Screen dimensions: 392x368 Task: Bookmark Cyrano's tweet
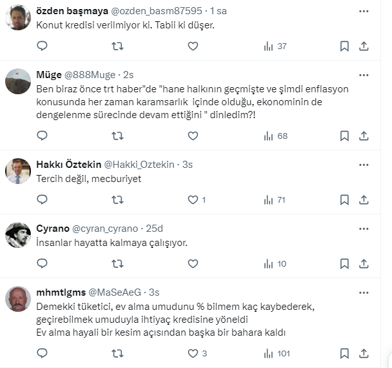click(345, 263)
